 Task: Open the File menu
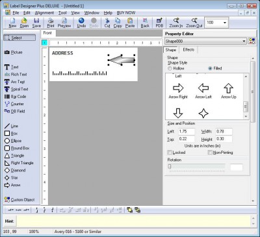[x=16, y=13]
